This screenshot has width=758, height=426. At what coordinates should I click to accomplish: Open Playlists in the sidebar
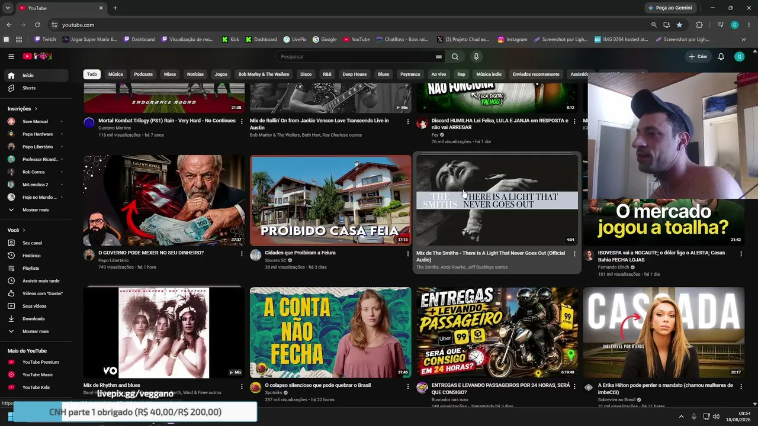coord(36,268)
